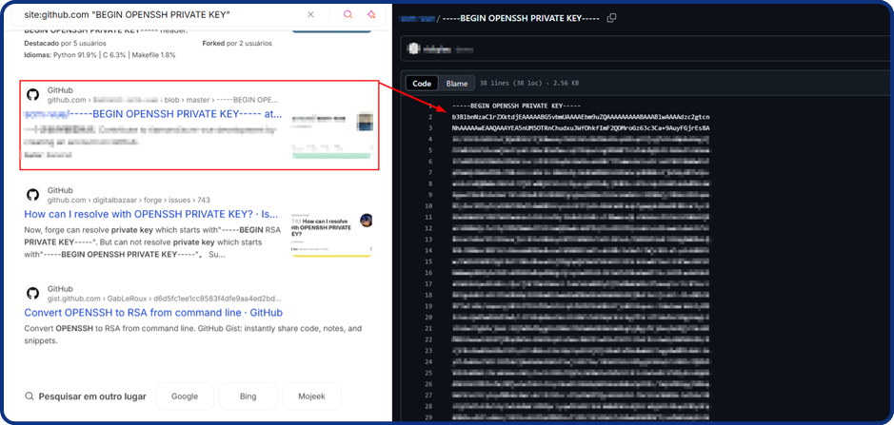Screen dimensions: 894x425
Task: Click the GitHub favicon of the gist result
Action: (32, 293)
